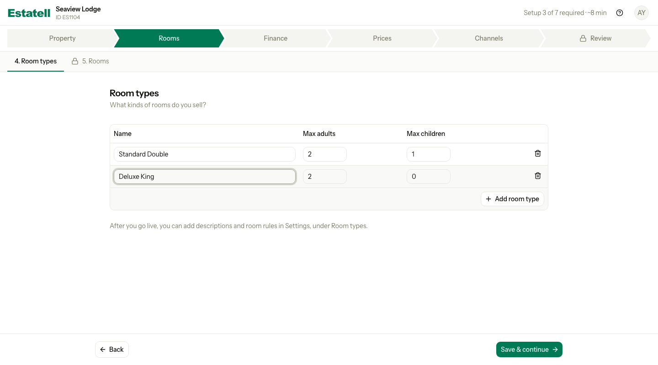
Task: Go Back to the previous step
Action: [x=112, y=349]
